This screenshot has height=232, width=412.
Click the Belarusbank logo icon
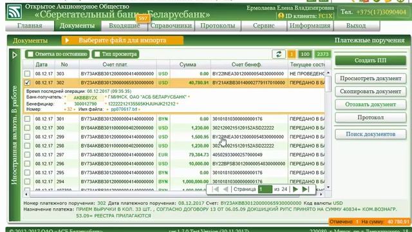coord(14,12)
